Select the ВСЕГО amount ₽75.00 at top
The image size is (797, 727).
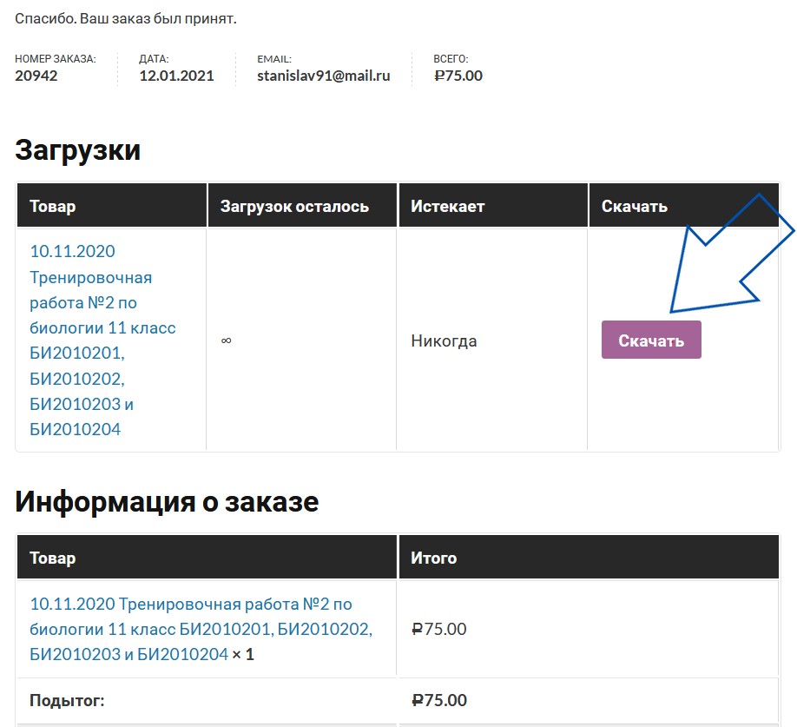(458, 76)
